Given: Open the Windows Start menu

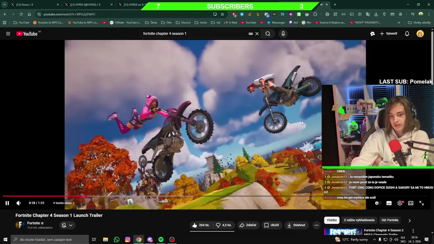Looking at the screenshot, I should 5,240.
